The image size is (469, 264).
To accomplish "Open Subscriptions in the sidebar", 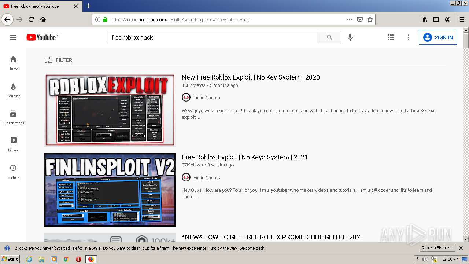I will point(13,117).
